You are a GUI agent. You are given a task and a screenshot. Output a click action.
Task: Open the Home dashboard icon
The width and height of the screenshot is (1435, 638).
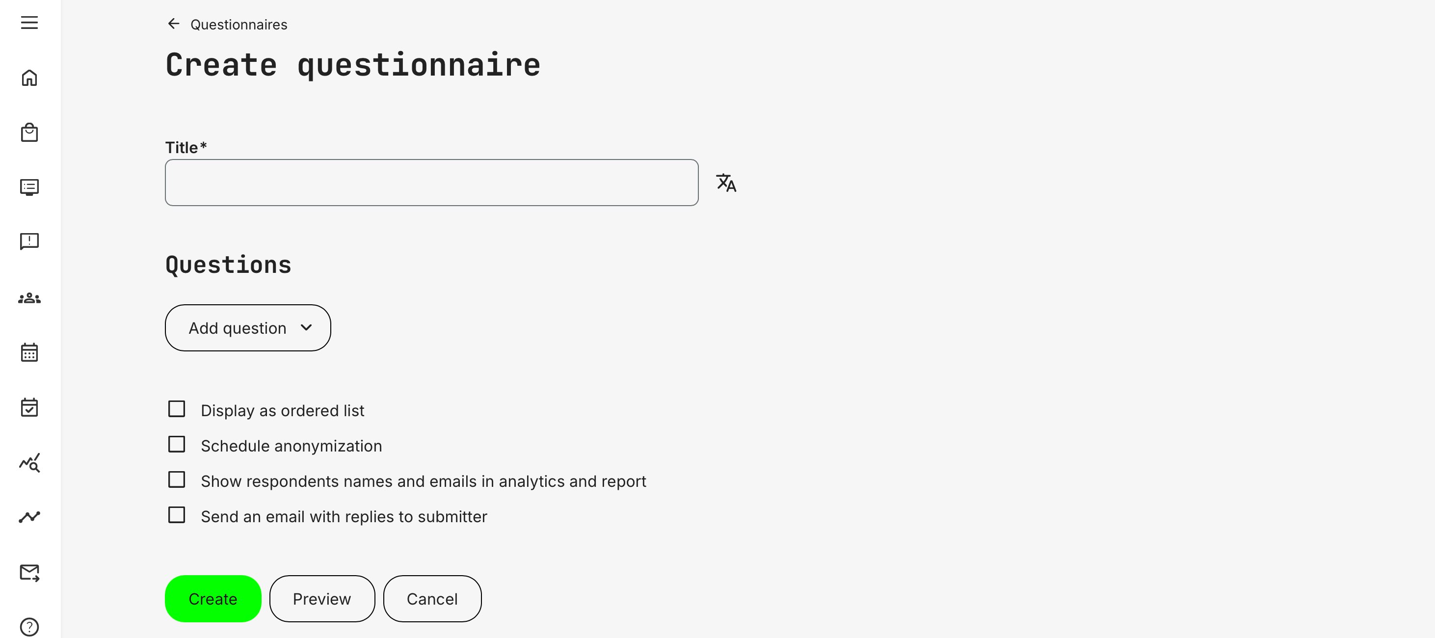click(29, 78)
